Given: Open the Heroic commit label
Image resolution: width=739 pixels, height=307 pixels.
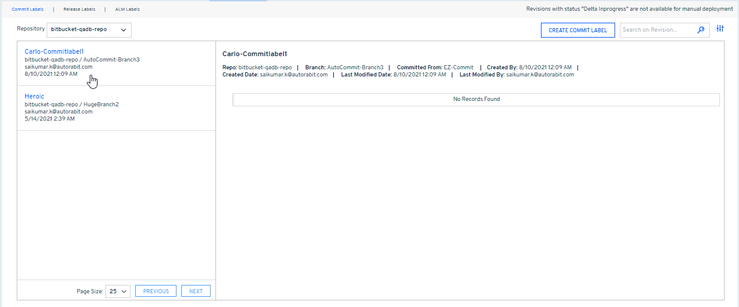Looking at the screenshot, I should point(34,96).
